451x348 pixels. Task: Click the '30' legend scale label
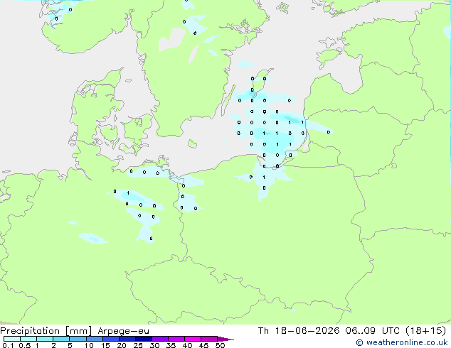coord(154,345)
